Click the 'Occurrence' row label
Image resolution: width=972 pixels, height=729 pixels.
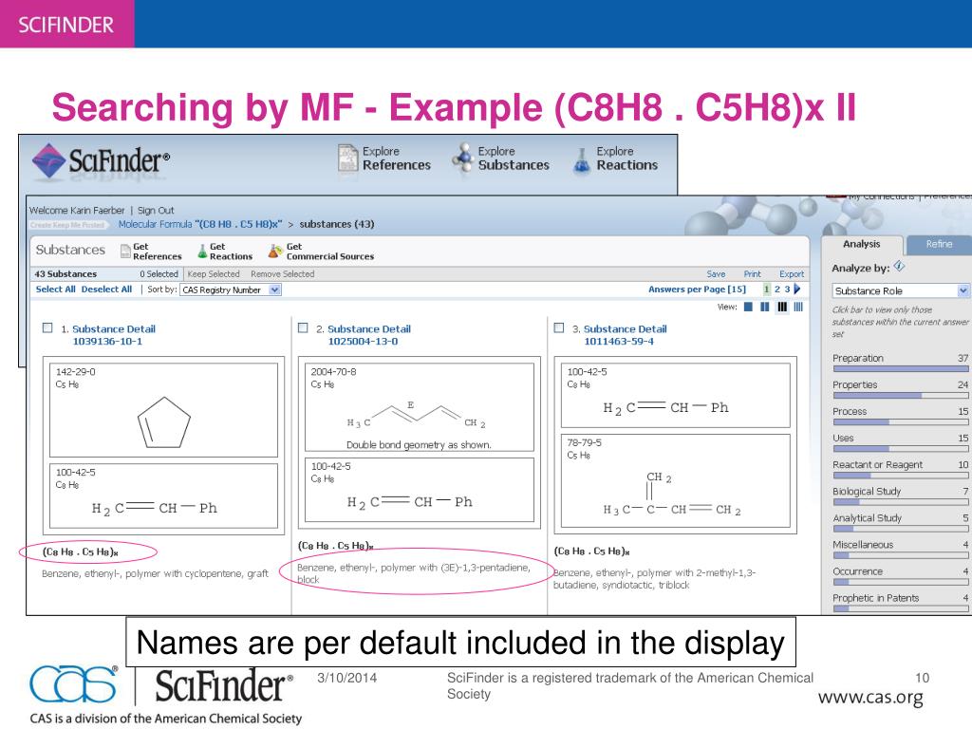coord(857,571)
